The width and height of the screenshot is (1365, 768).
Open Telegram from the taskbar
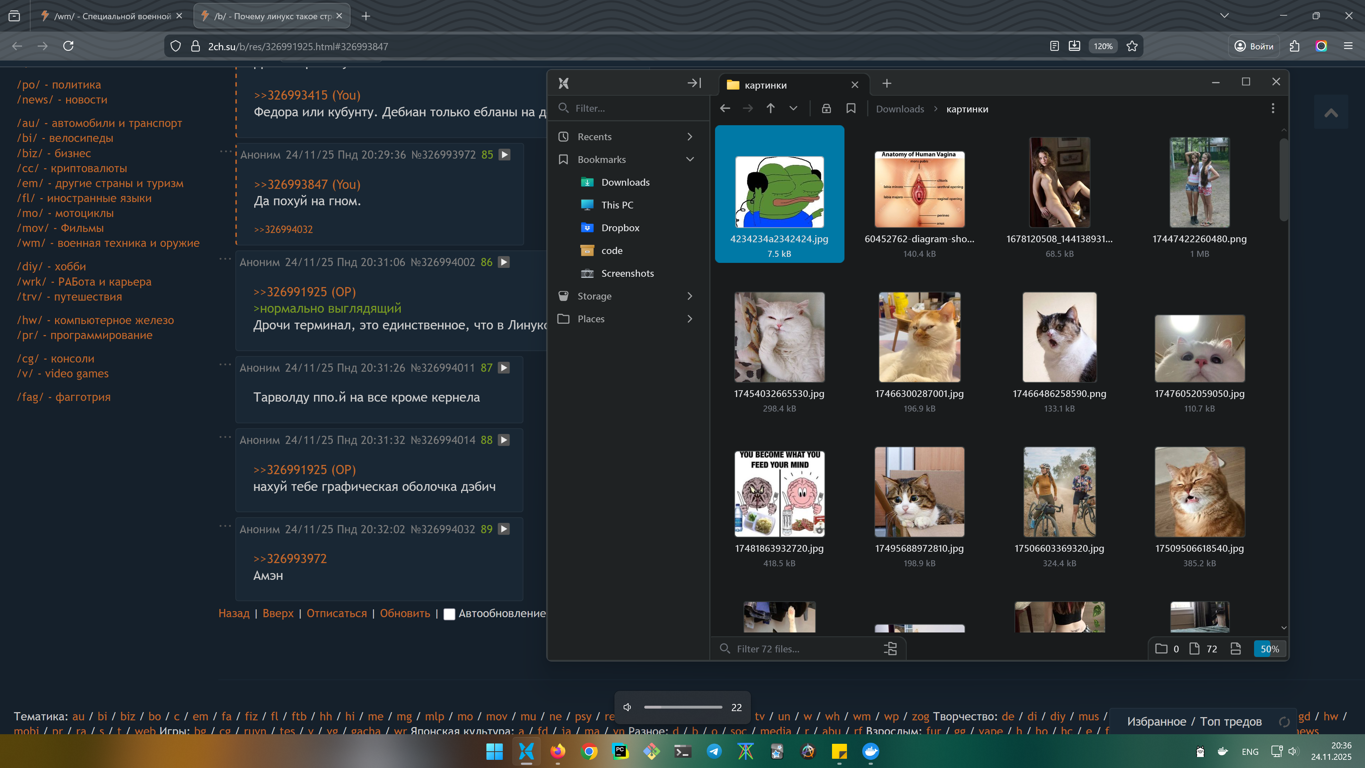(714, 752)
